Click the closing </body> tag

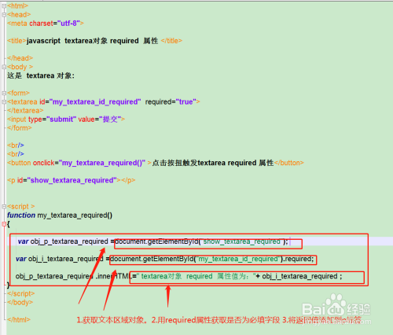click(20, 303)
